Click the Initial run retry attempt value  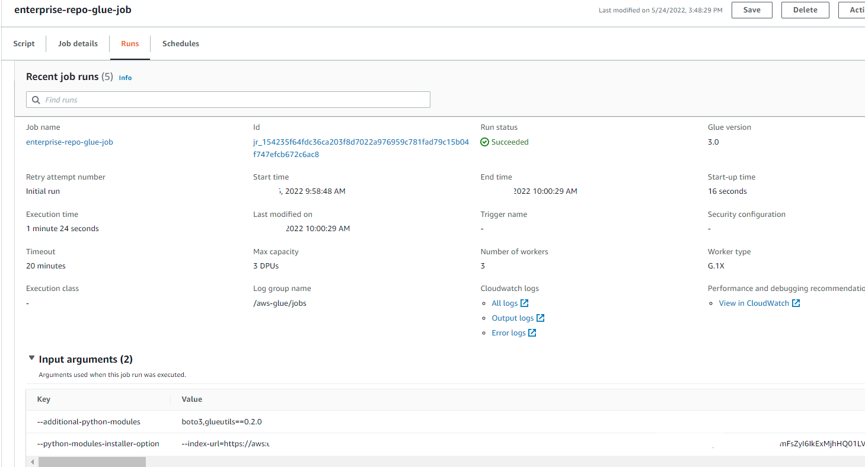pos(43,191)
